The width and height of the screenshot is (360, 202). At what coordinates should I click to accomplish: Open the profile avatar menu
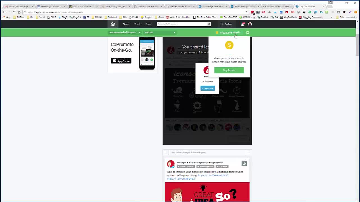coord(250,24)
